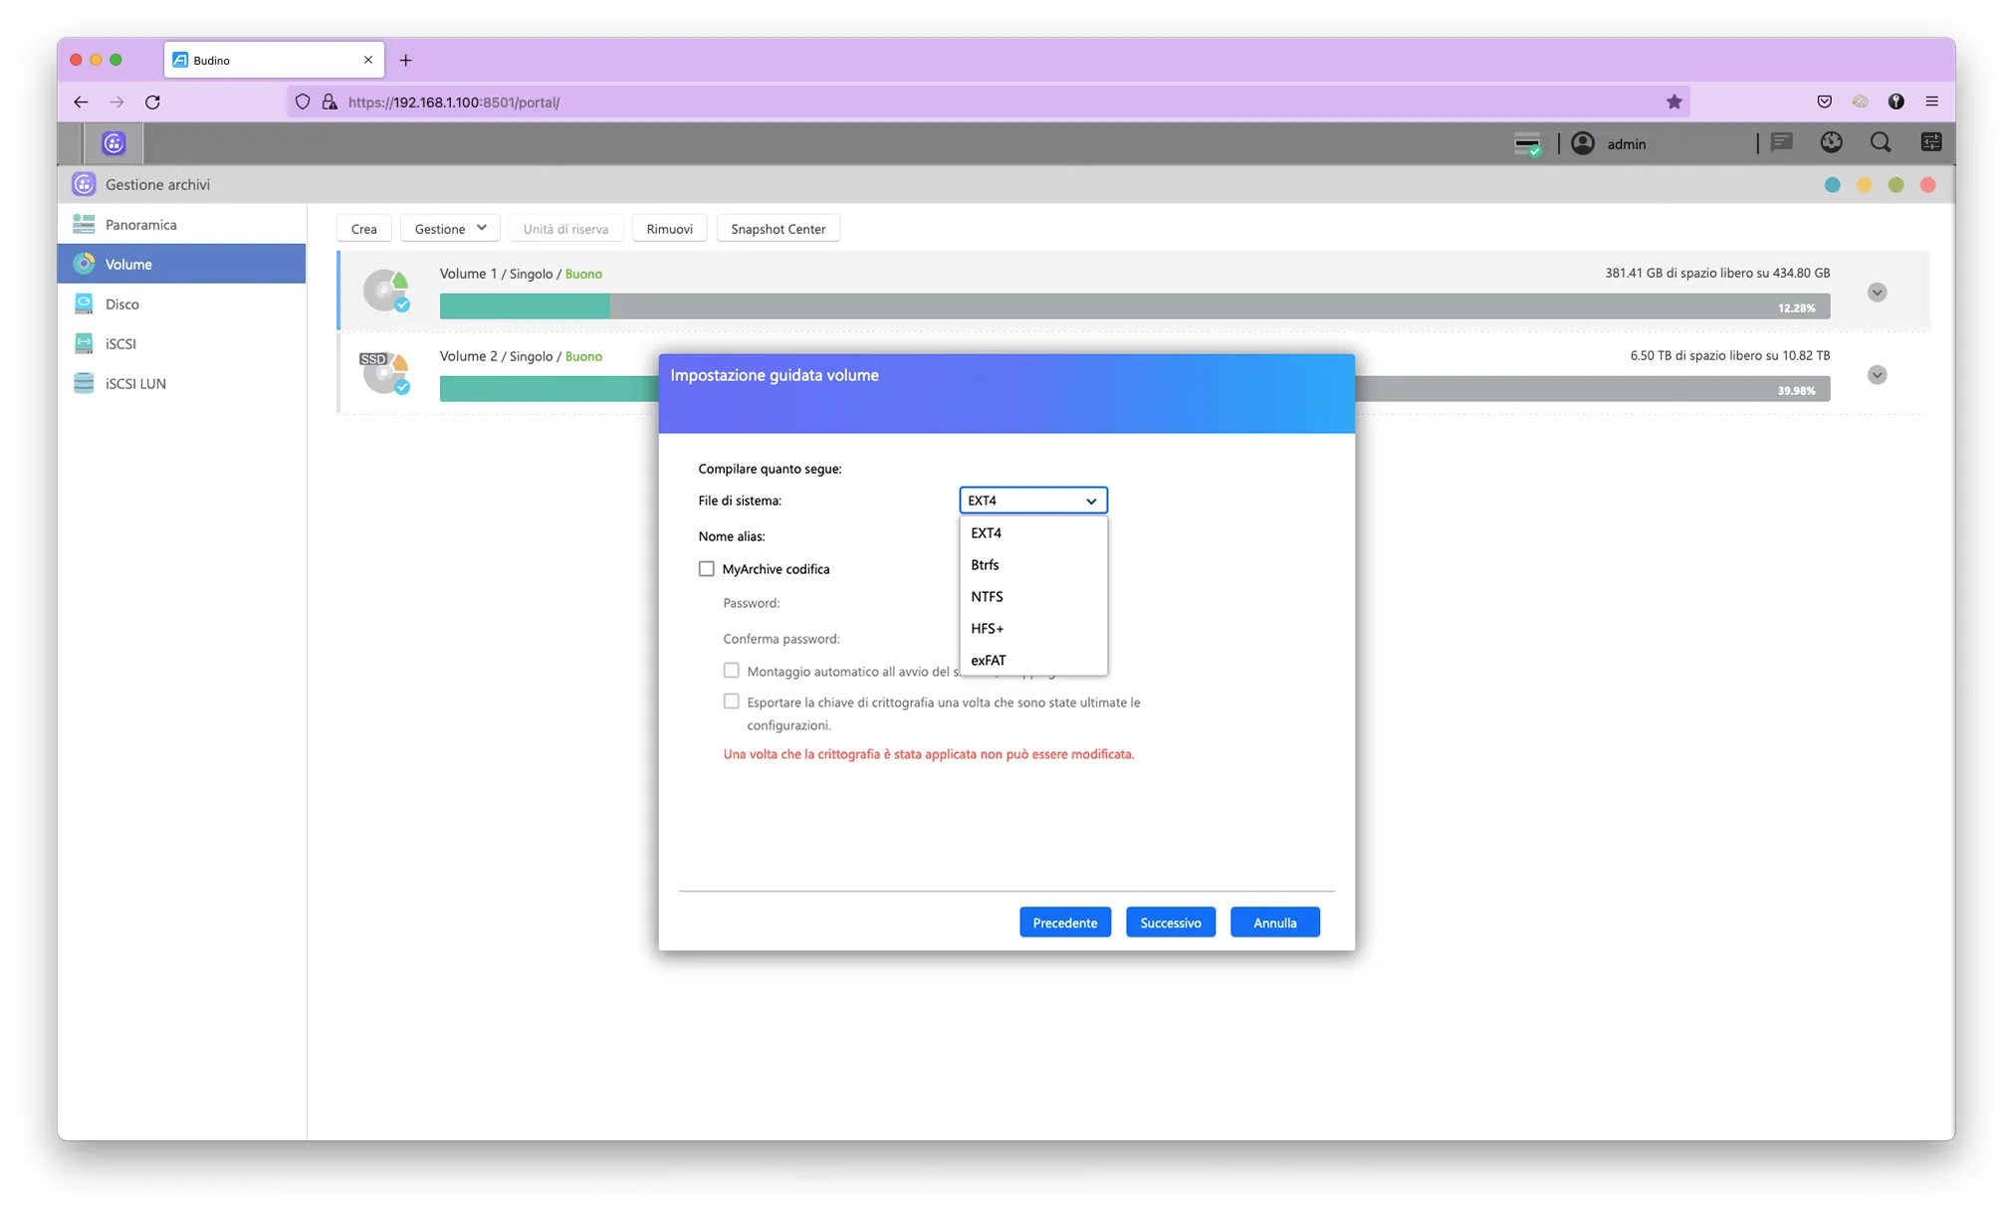This screenshot has width=2013, height=1214.
Task: Click the storage status icon beside admin
Action: pos(1527,144)
